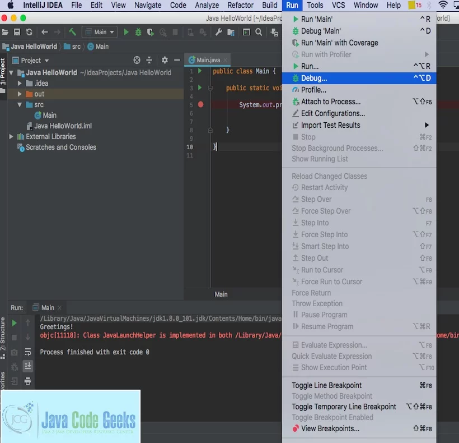The width and height of the screenshot is (459, 443).
Task: Collapse the src folder
Action: 20,105
